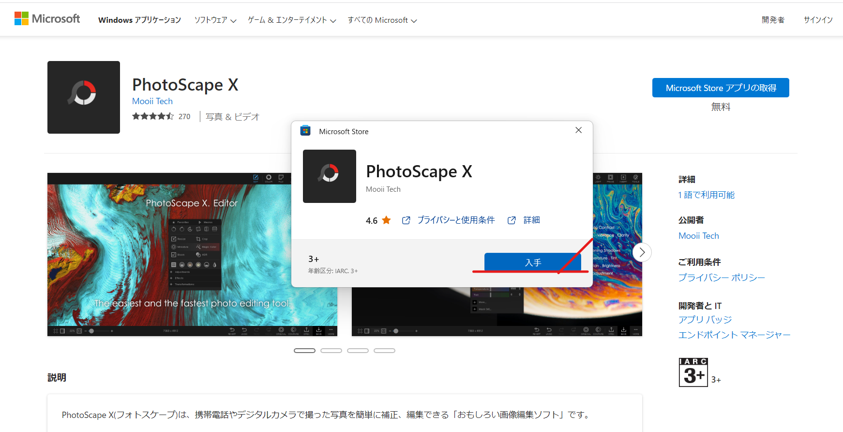Click the 入手 button in dialog
Image resolution: width=843 pixels, height=432 pixels.
coord(533,262)
